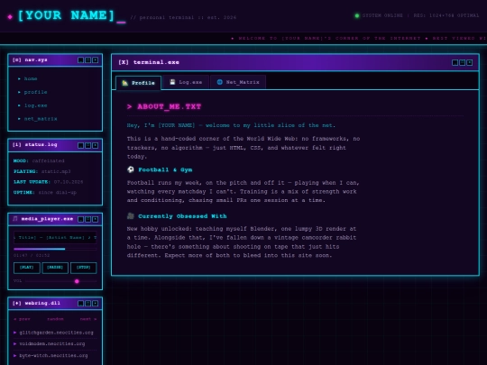The width and height of the screenshot is (487, 365).
Task: Go to home in nav.sys
Action: (x=31, y=78)
